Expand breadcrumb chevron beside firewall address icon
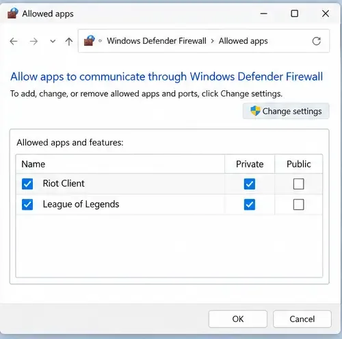342x339 pixels. [x=100, y=41]
